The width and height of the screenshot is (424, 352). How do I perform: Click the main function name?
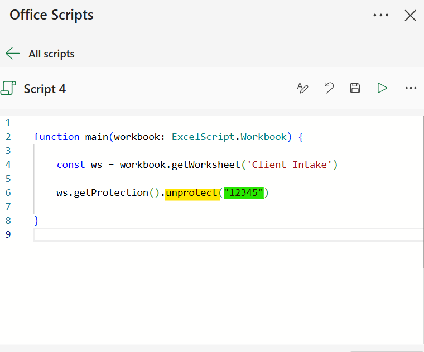point(97,137)
